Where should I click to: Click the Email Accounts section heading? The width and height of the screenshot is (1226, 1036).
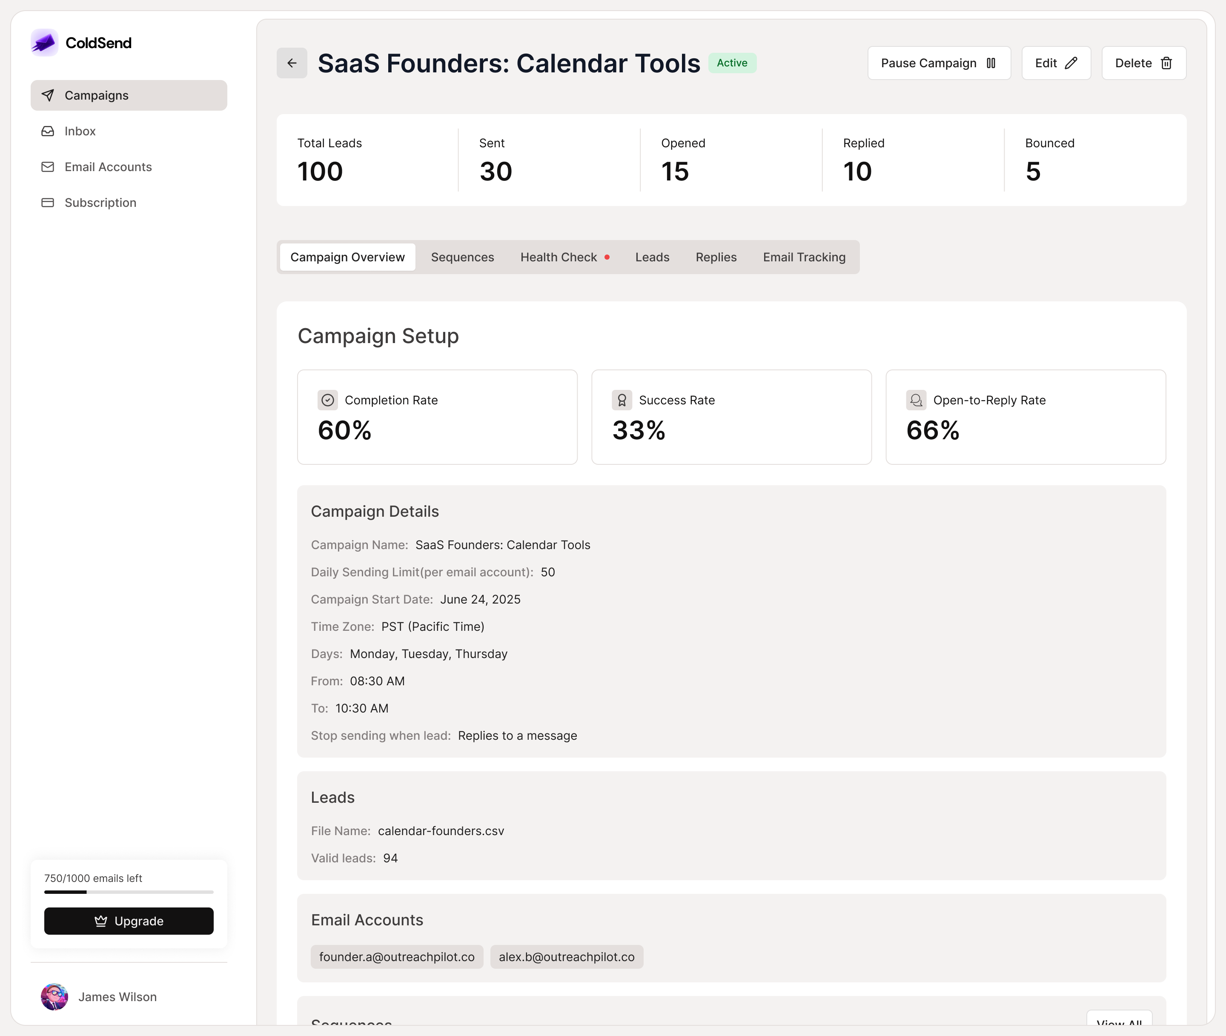click(x=367, y=920)
